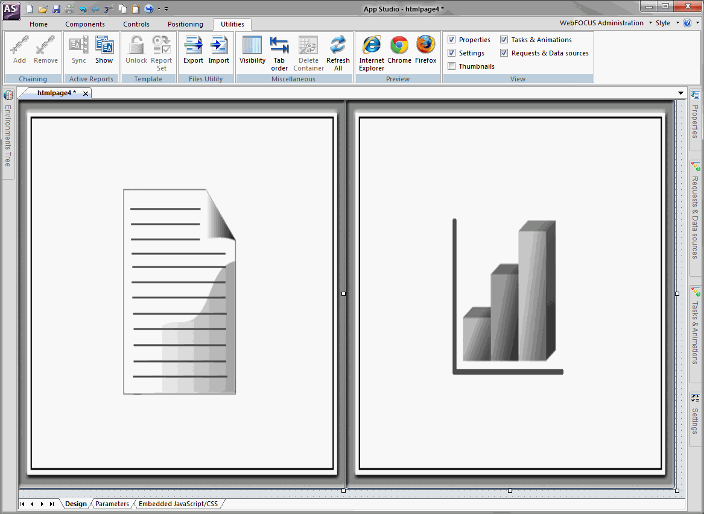Preview page in Chrome
The width and height of the screenshot is (704, 514).
tap(399, 50)
